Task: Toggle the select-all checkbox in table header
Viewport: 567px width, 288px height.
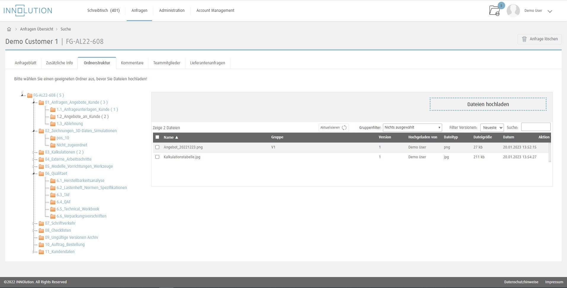Action: coord(157,137)
